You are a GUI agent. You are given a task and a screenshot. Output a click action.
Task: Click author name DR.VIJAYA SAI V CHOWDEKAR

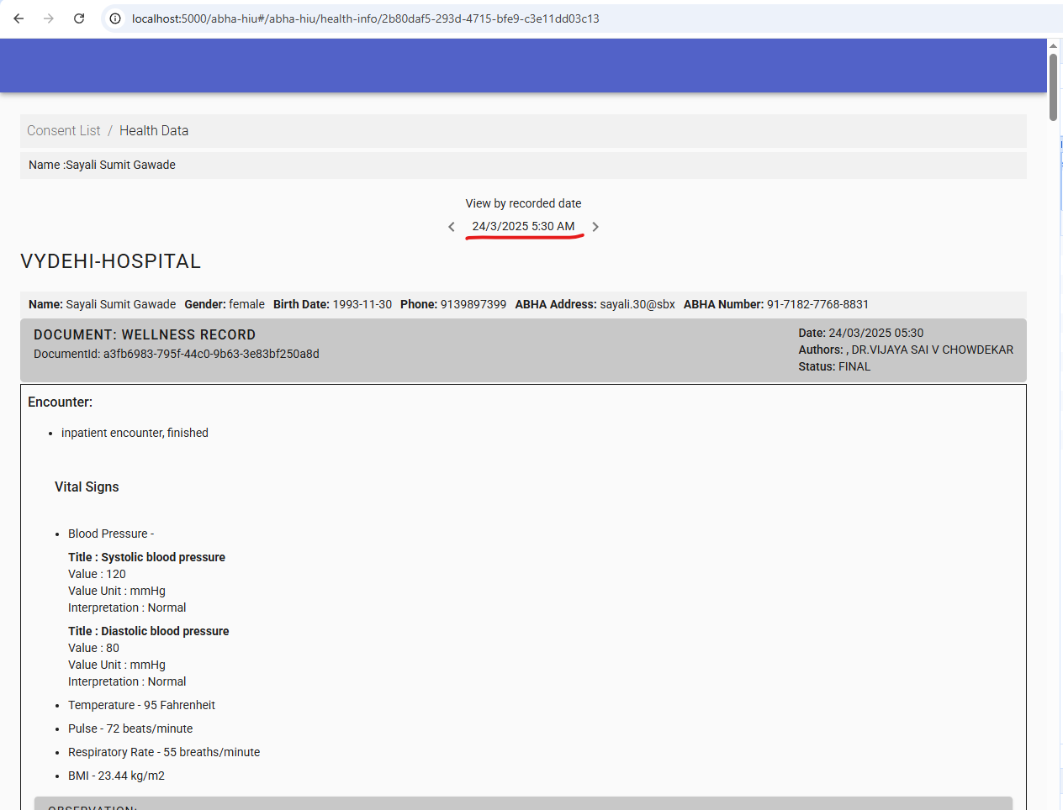click(932, 350)
